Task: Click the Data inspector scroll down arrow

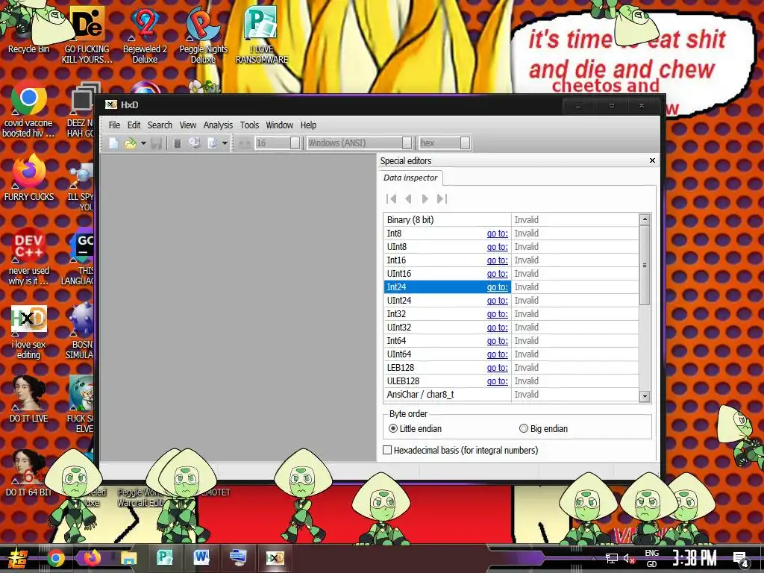Action: [x=645, y=397]
